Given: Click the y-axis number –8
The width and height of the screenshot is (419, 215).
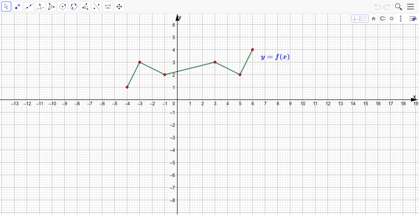Looking at the screenshot, I should tap(172, 200).
